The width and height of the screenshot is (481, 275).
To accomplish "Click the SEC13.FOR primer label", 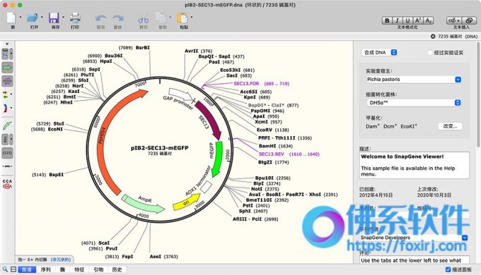I will pyautogui.click(x=246, y=83).
